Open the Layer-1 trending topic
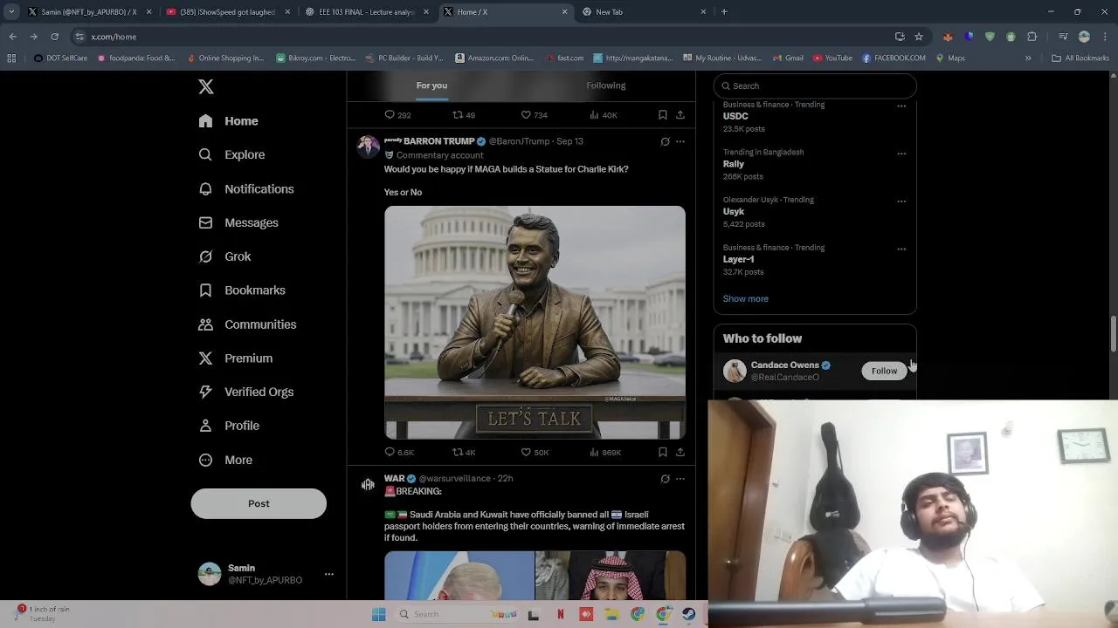This screenshot has height=628, width=1118. tap(738, 259)
